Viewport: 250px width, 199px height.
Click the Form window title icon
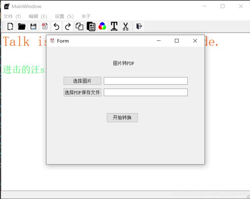point(52,41)
